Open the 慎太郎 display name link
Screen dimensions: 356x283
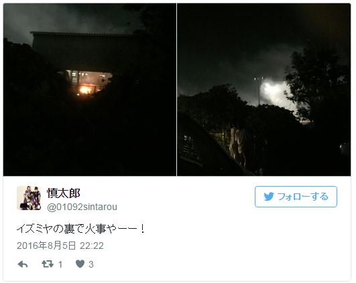pyautogui.click(x=64, y=193)
